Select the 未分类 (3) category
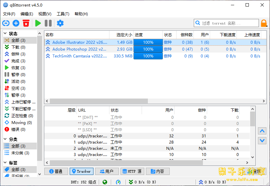 (20, 153)
